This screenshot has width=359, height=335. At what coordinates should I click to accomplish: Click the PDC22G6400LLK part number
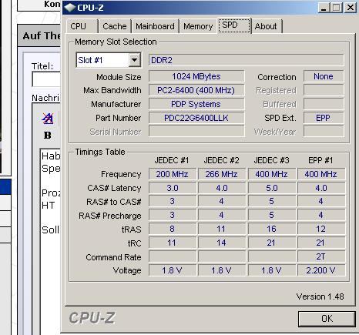196,118
